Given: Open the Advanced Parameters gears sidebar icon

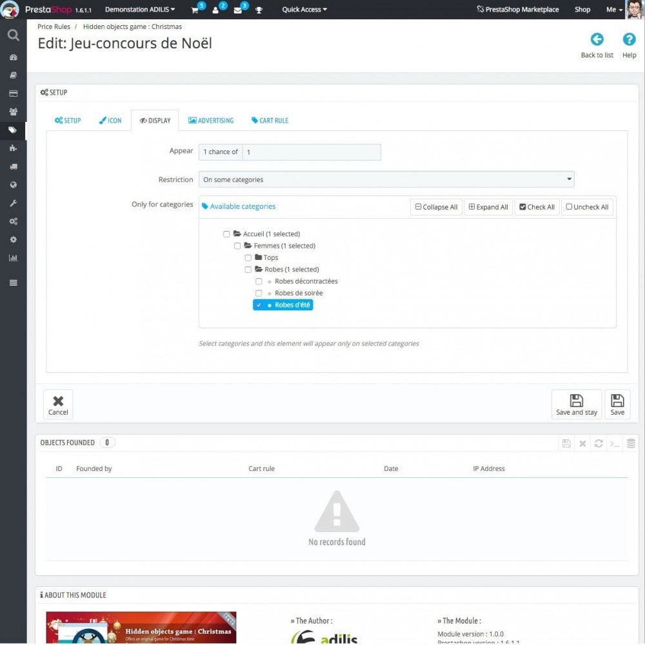Looking at the screenshot, I should coord(13,221).
